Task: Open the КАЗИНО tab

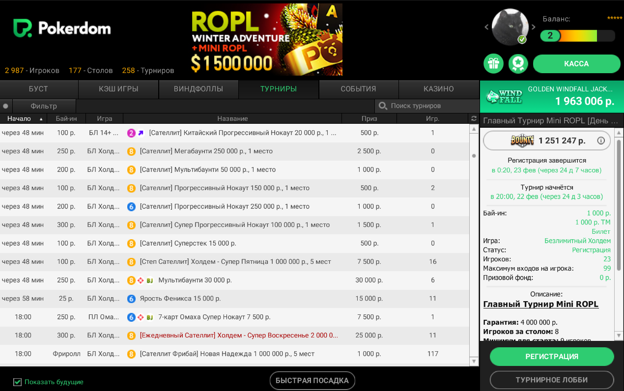Action: click(439, 89)
